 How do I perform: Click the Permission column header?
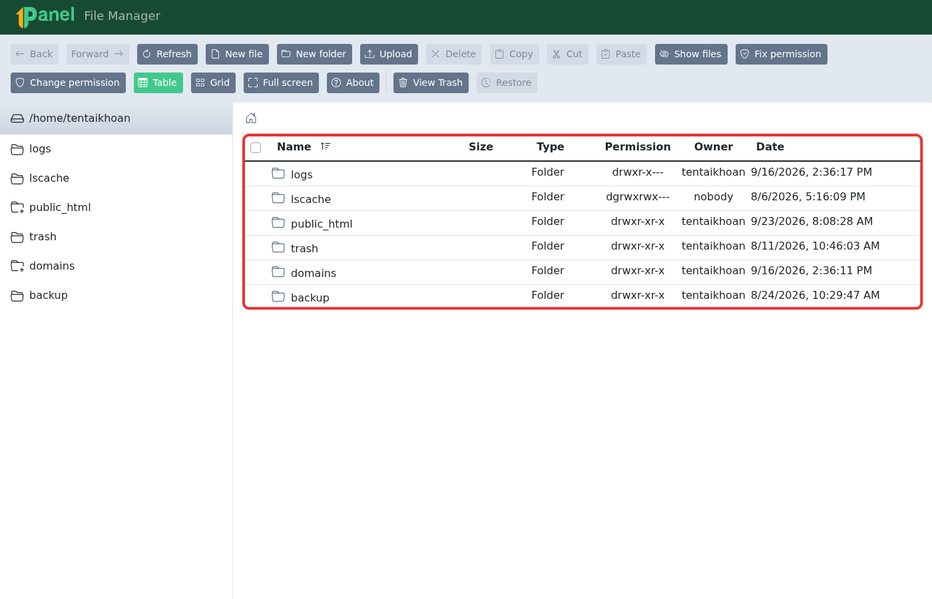pyautogui.click(x=638, y=146)
